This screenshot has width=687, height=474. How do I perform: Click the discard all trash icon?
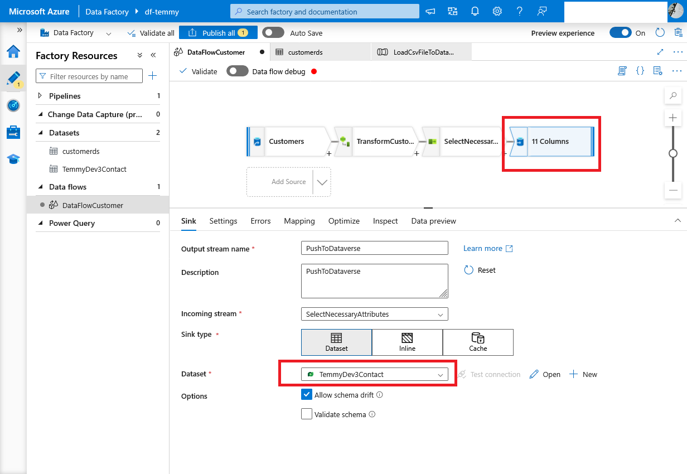tap(678, 33)
